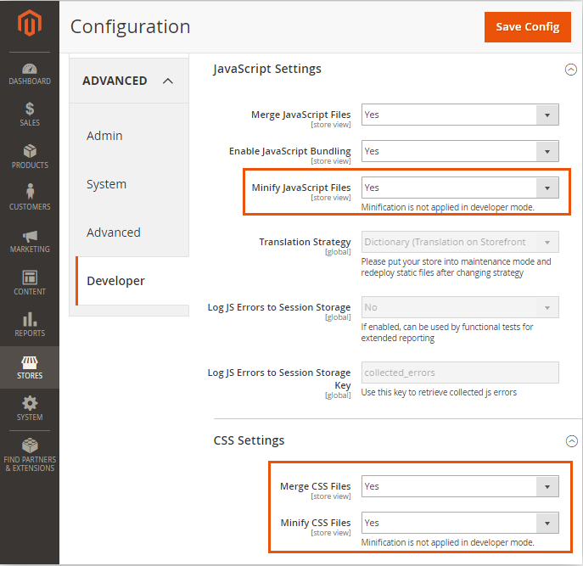The width and height of the screenshot is (583, 566).
Task: Open the Merge CSS Files dropdown
Action: 460,486
